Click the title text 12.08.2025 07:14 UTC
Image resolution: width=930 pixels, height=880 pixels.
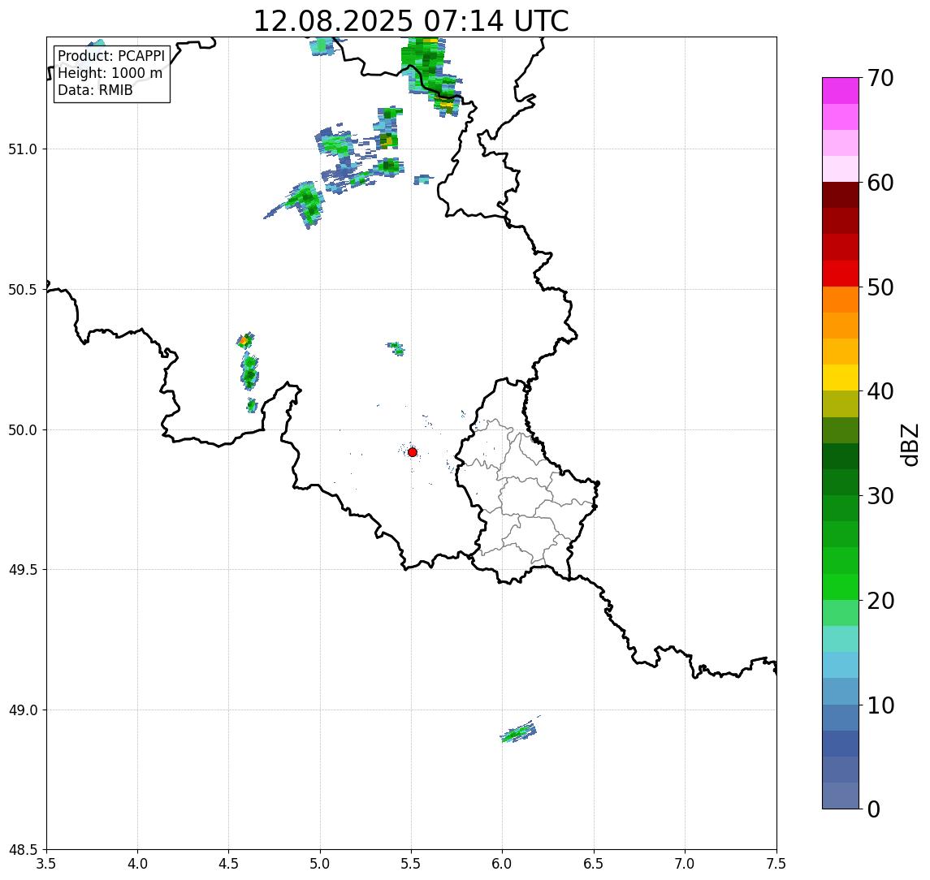tap(410, 21)
